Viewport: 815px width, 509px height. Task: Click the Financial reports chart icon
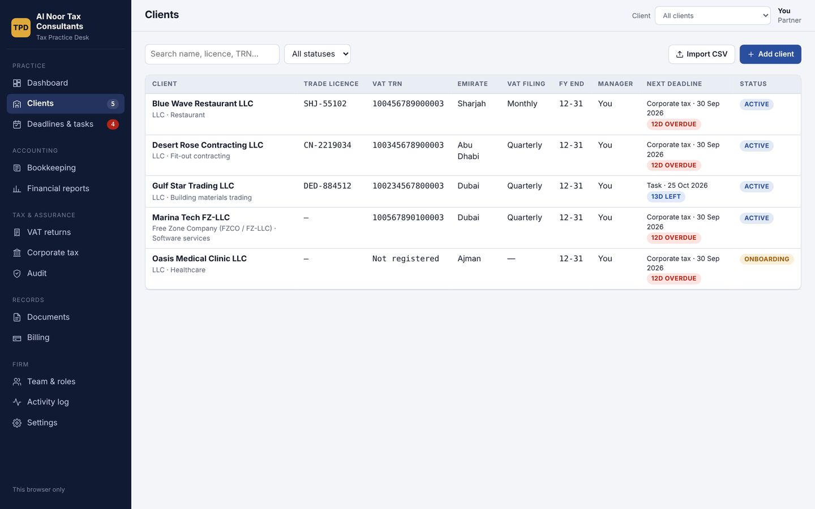pos(17,189)
